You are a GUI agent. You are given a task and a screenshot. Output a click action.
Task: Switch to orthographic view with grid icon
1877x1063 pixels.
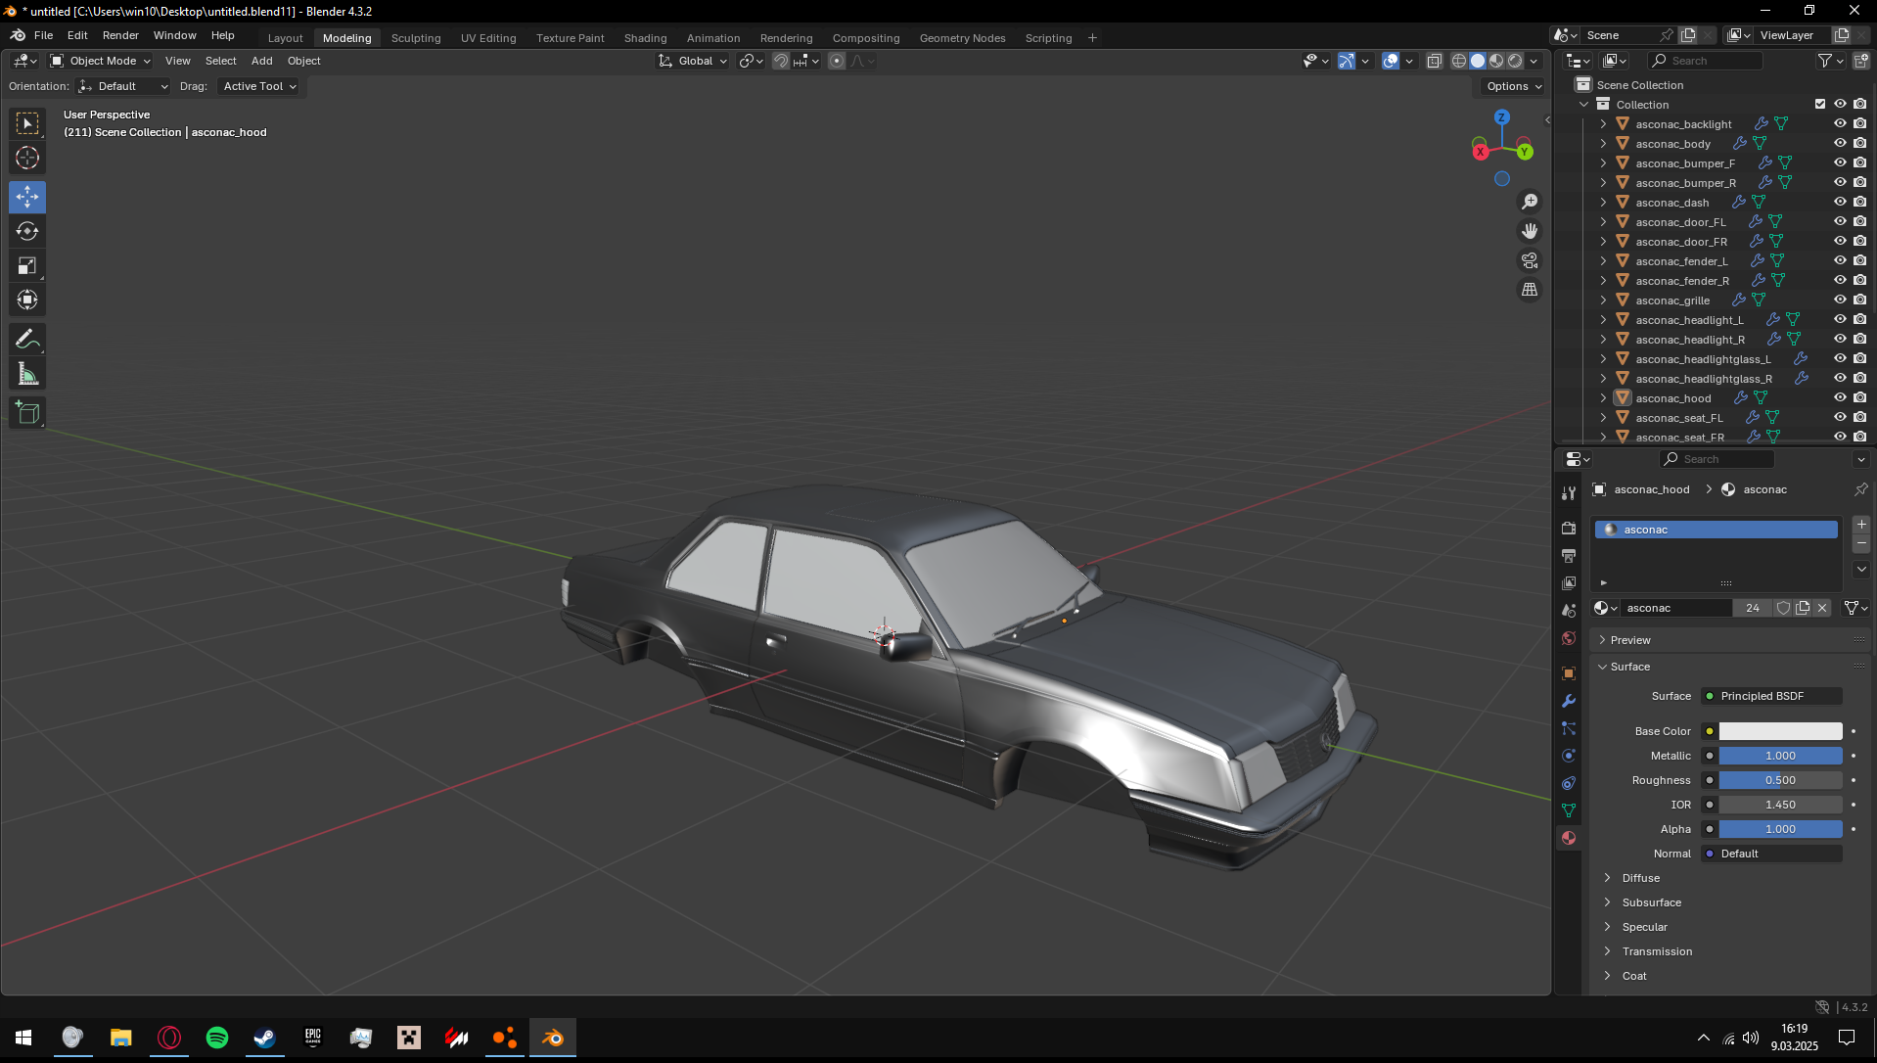(x=1530, y=290)
